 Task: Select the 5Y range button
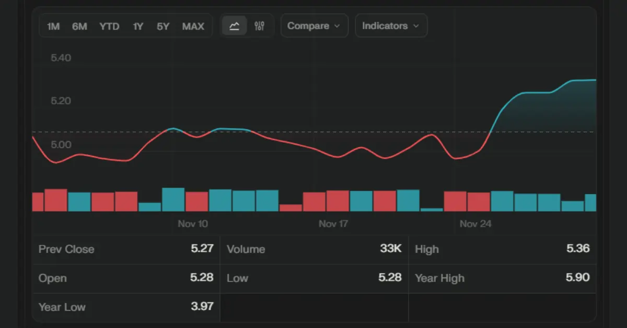point(163,26)
